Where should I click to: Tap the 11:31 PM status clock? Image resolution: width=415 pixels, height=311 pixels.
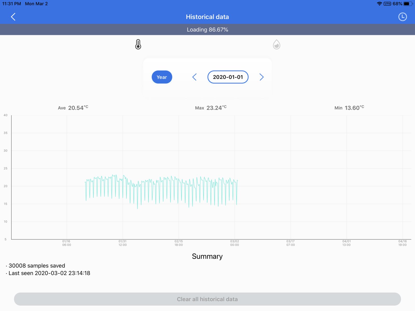click(x=12, y=4)
